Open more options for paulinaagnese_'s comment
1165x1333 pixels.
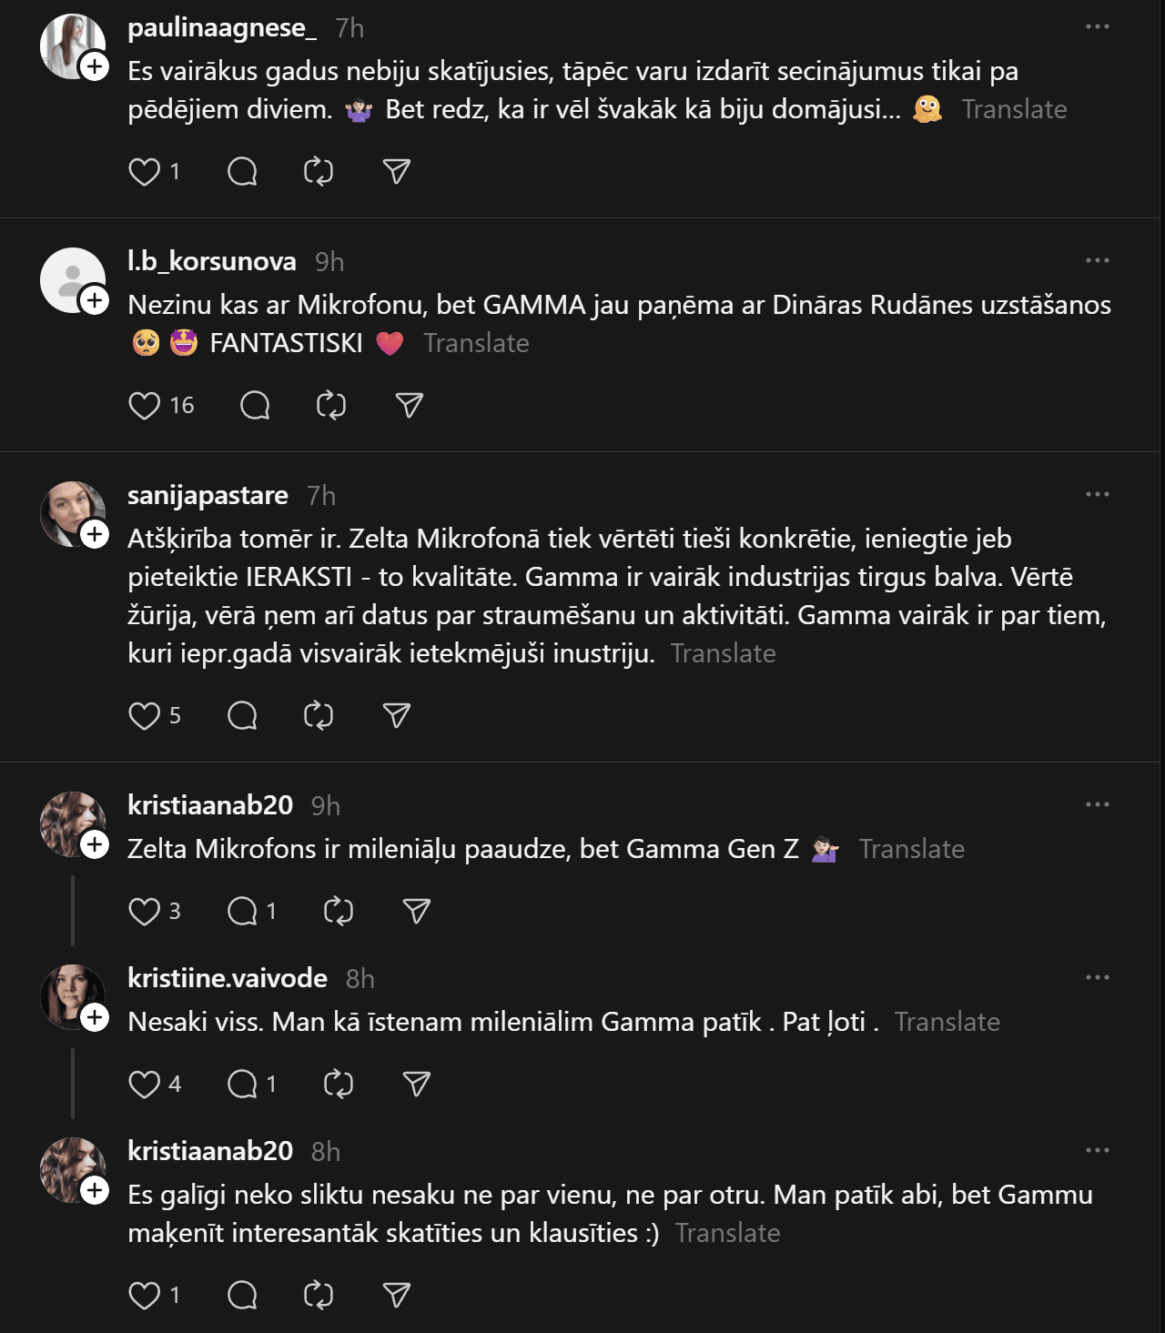pyautogui.click(x=1097, y=26)
